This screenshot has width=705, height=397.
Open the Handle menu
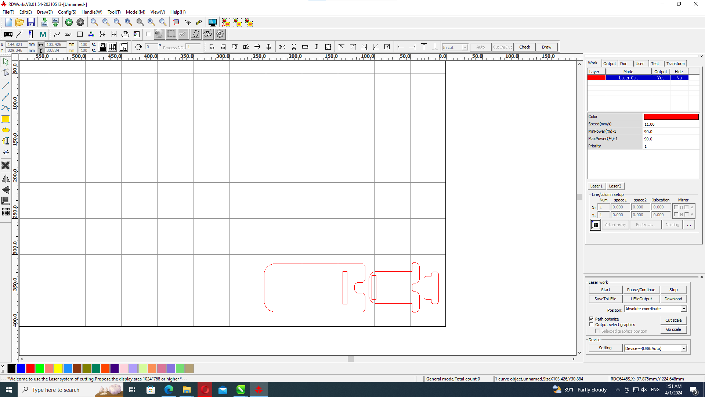[92, 12]
